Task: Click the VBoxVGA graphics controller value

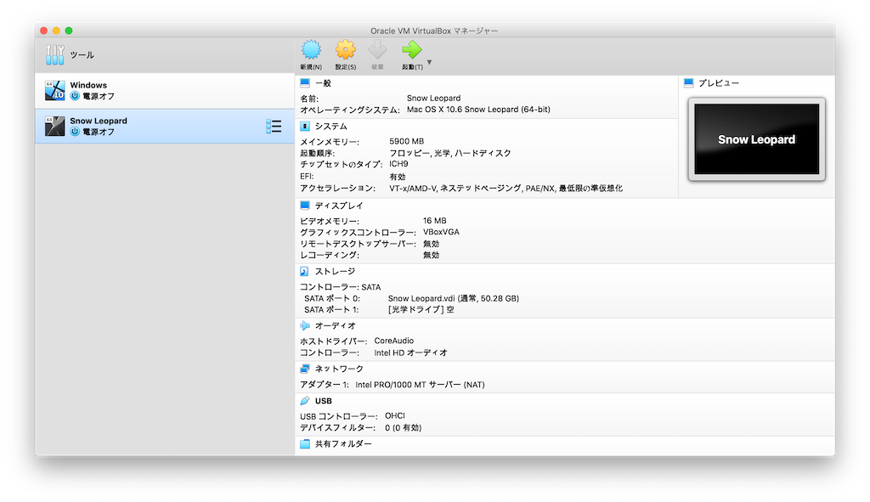Action: tap(441, 232)
